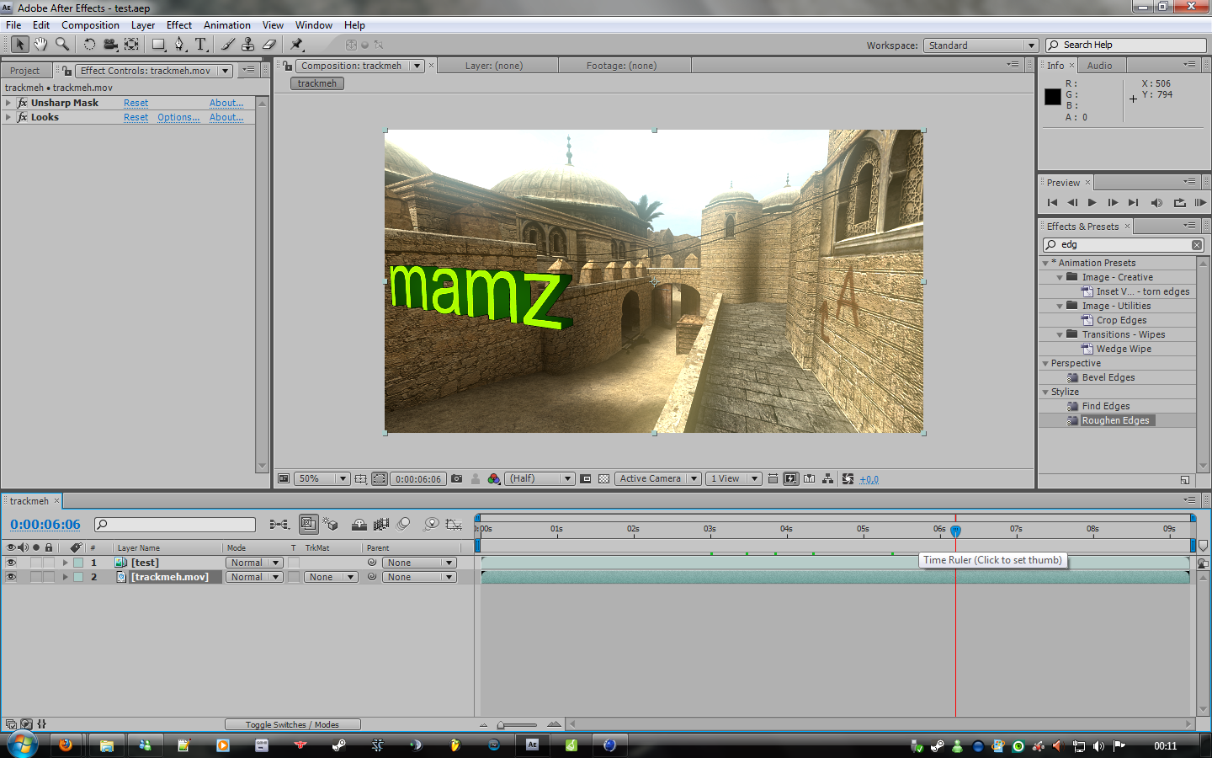The width and height of the screenshot is (1212, 758).
Task: Open the Graph Editor icon
Action: click(454, 524)
